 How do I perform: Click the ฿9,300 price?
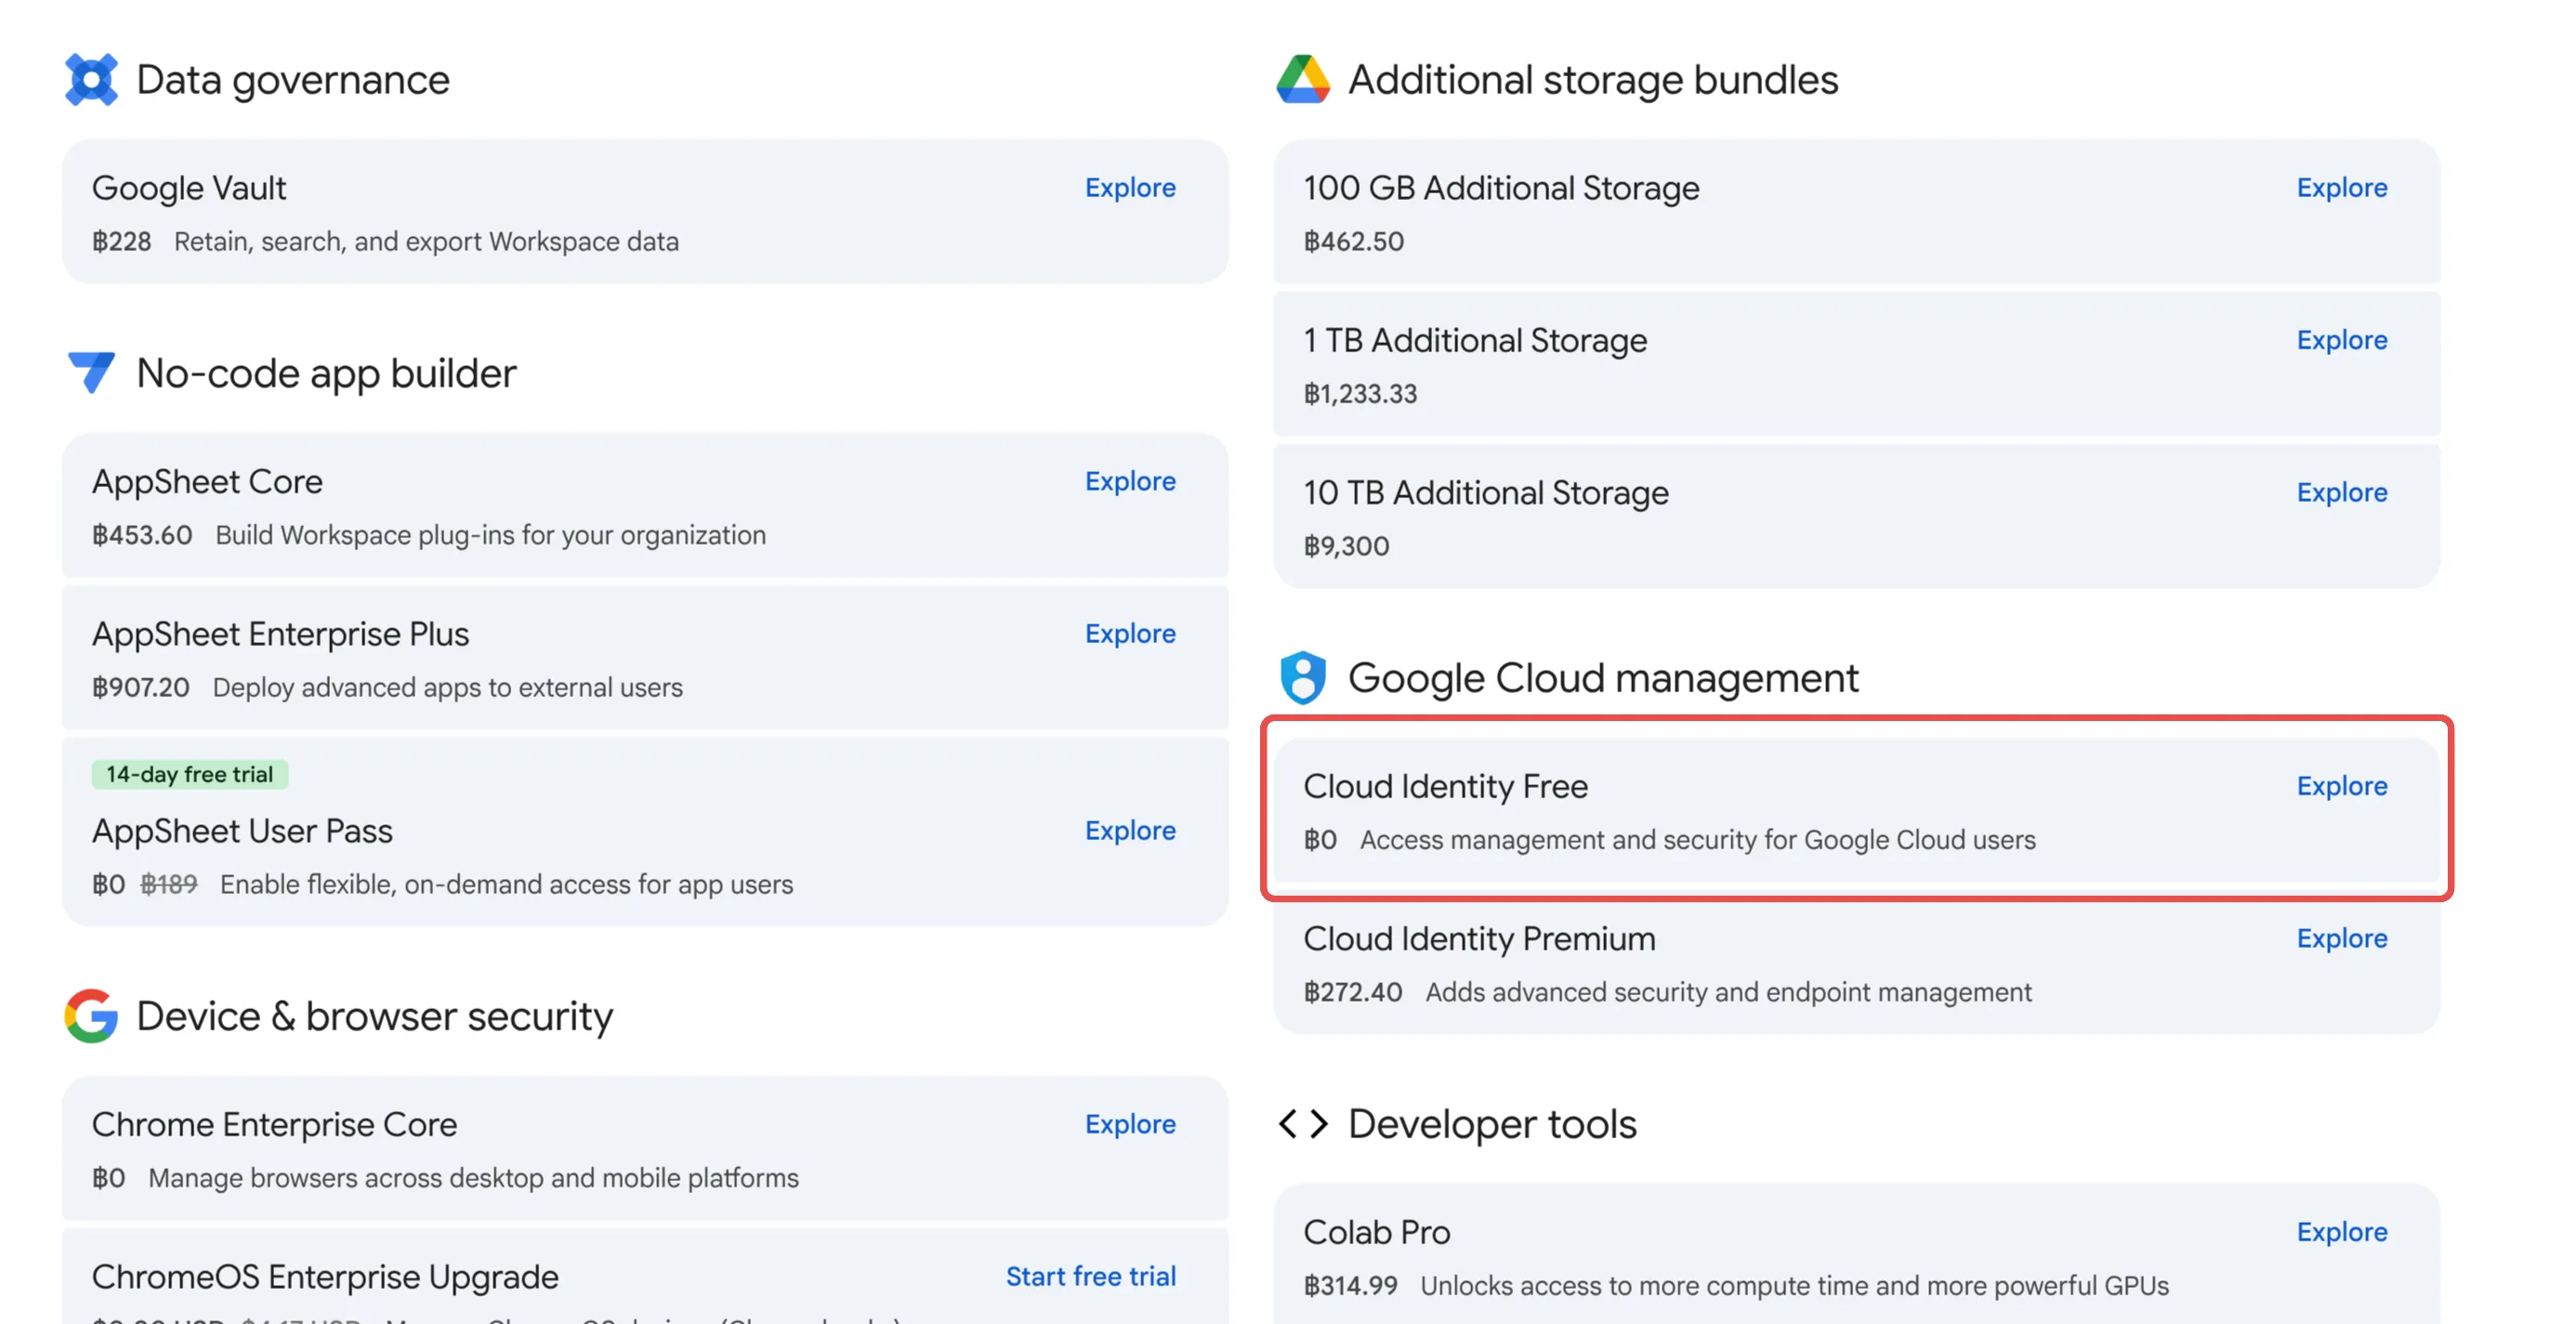[x=1346, y=546]
